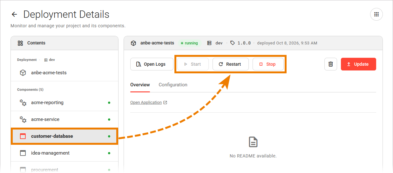Click the disabled Start button

click(x=193, y=64)
